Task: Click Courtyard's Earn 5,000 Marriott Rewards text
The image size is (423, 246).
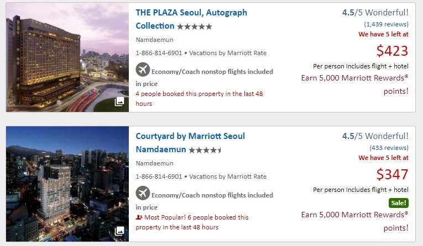Action: [x=354, y=215]
